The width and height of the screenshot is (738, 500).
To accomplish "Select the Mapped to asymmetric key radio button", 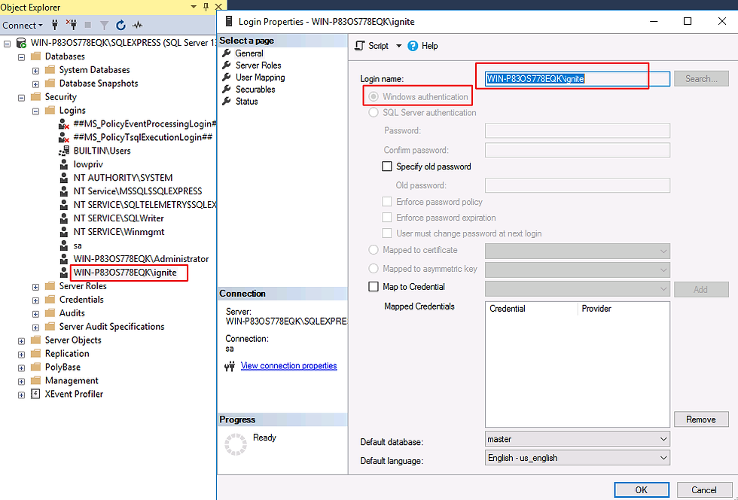I will pos(374,269).
